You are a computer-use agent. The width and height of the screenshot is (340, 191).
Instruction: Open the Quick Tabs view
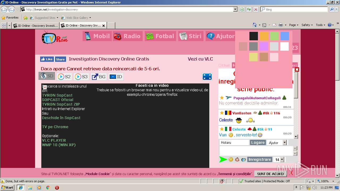pyautogui.click(x=4, y=25)
